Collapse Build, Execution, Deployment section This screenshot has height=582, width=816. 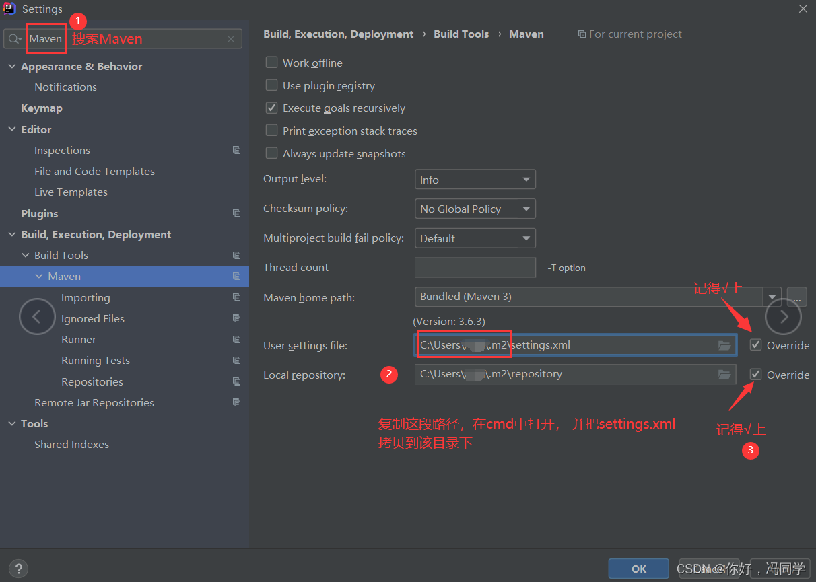(x=11, y=234)
